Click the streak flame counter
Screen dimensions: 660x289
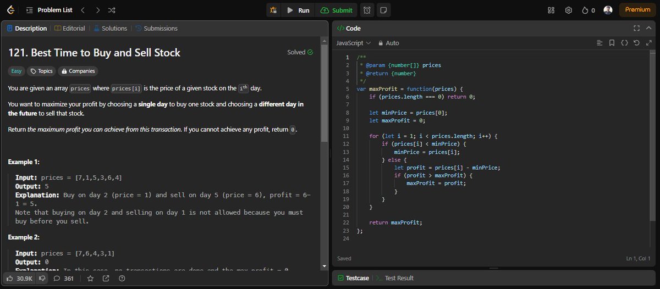(588, 10)
